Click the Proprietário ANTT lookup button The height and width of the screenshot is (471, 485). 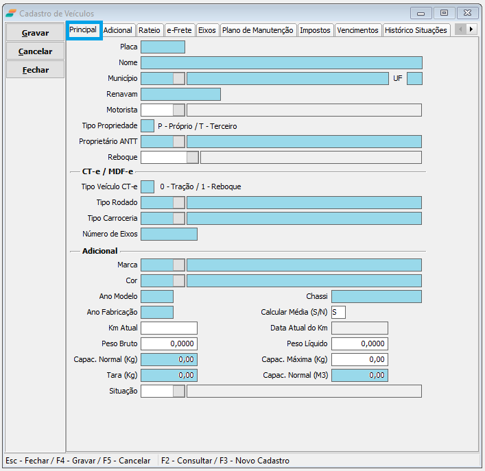178,141
